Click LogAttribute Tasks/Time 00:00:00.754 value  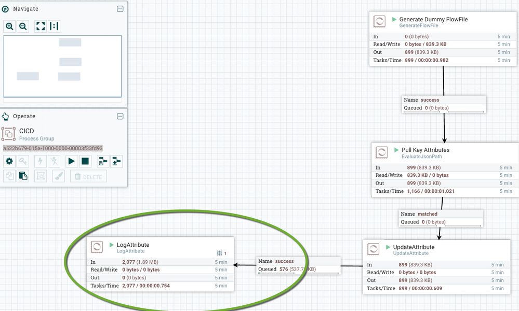tap(145, 286)
